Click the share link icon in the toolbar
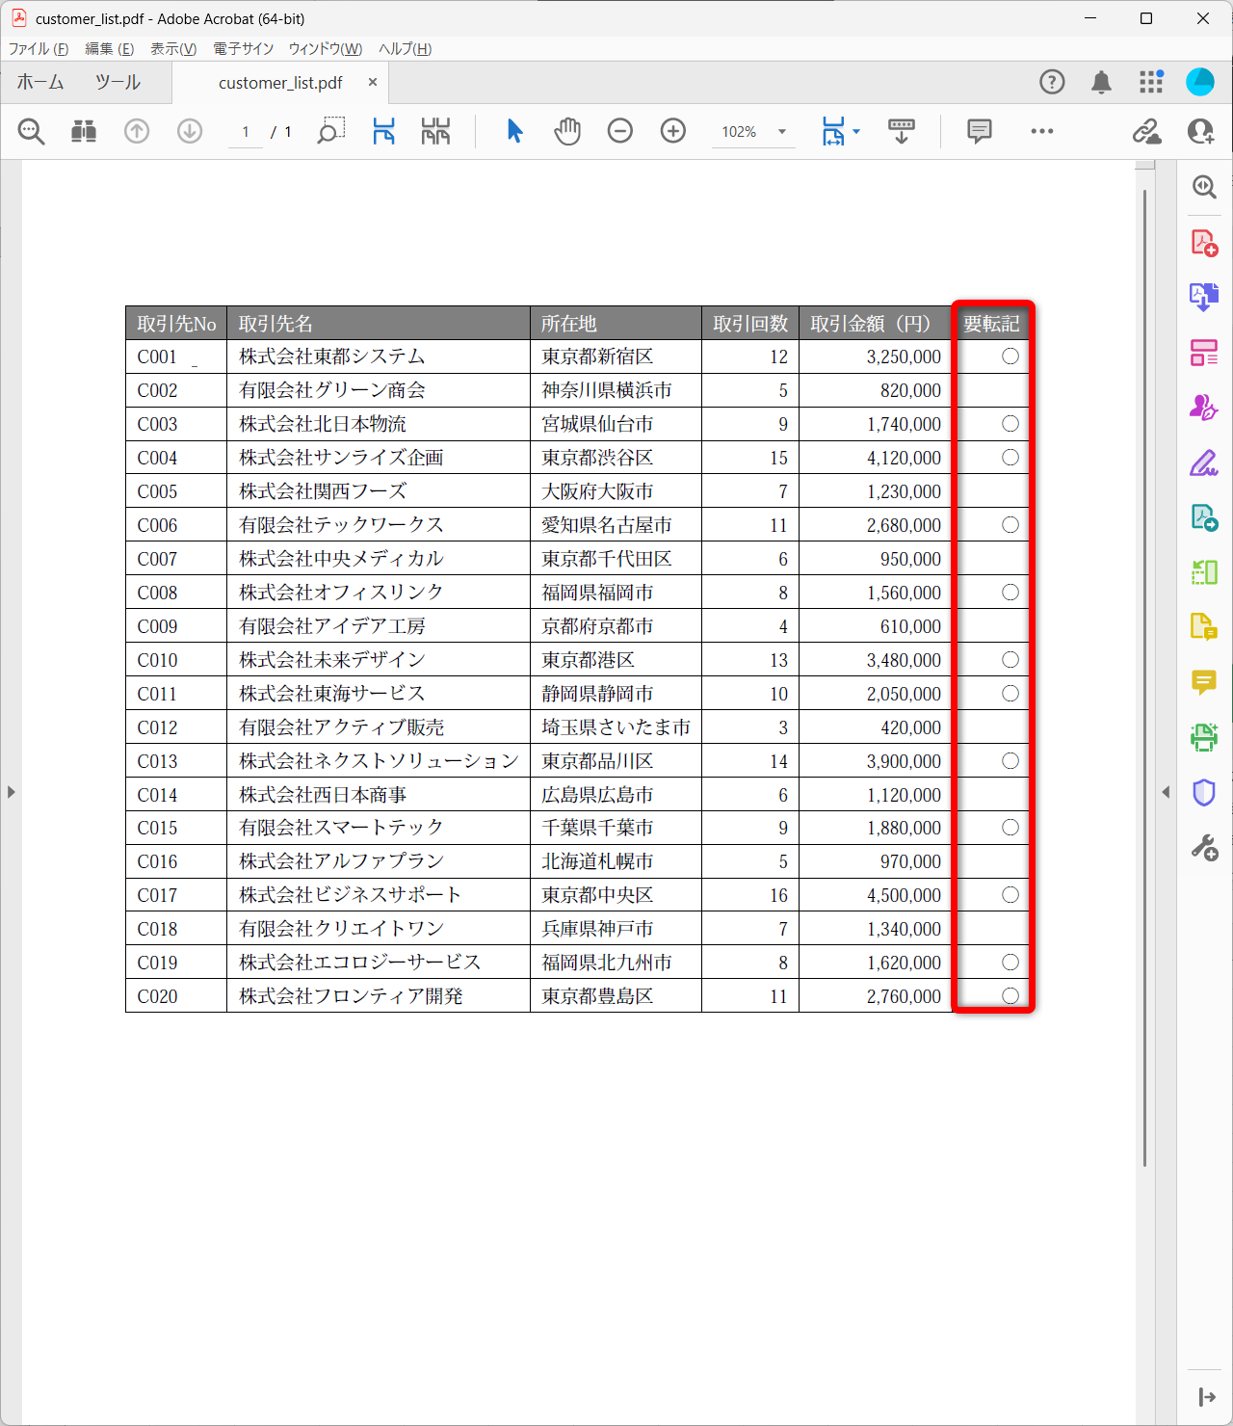 point(1148,131)
